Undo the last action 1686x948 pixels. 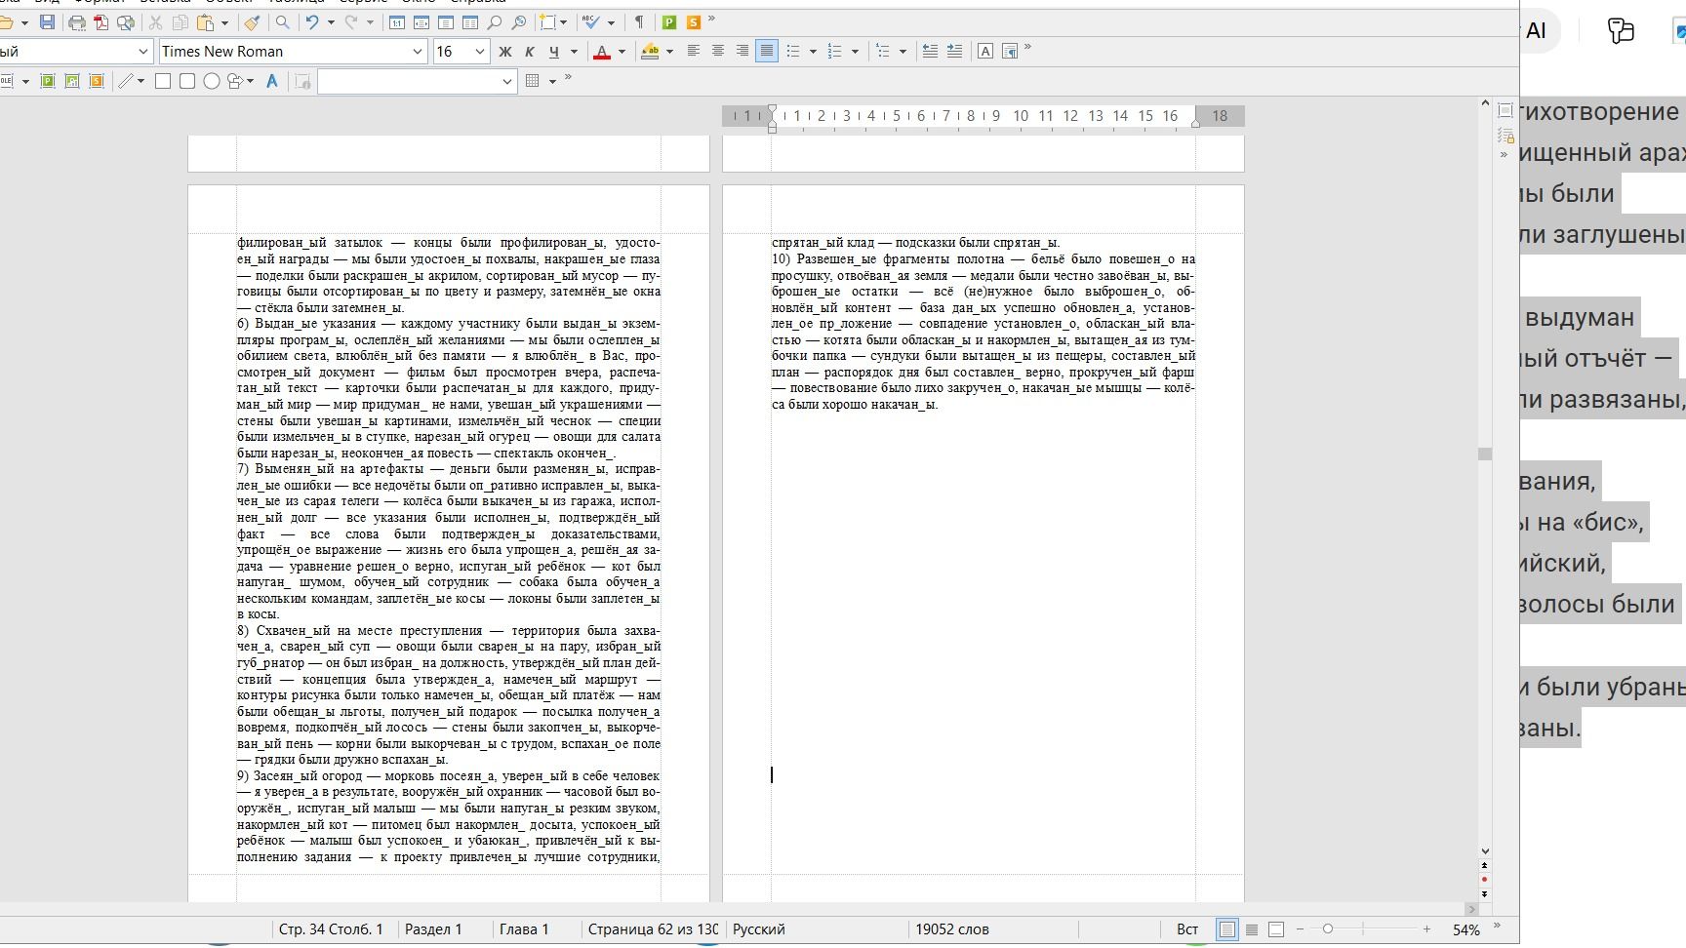[x=312, y=22]
